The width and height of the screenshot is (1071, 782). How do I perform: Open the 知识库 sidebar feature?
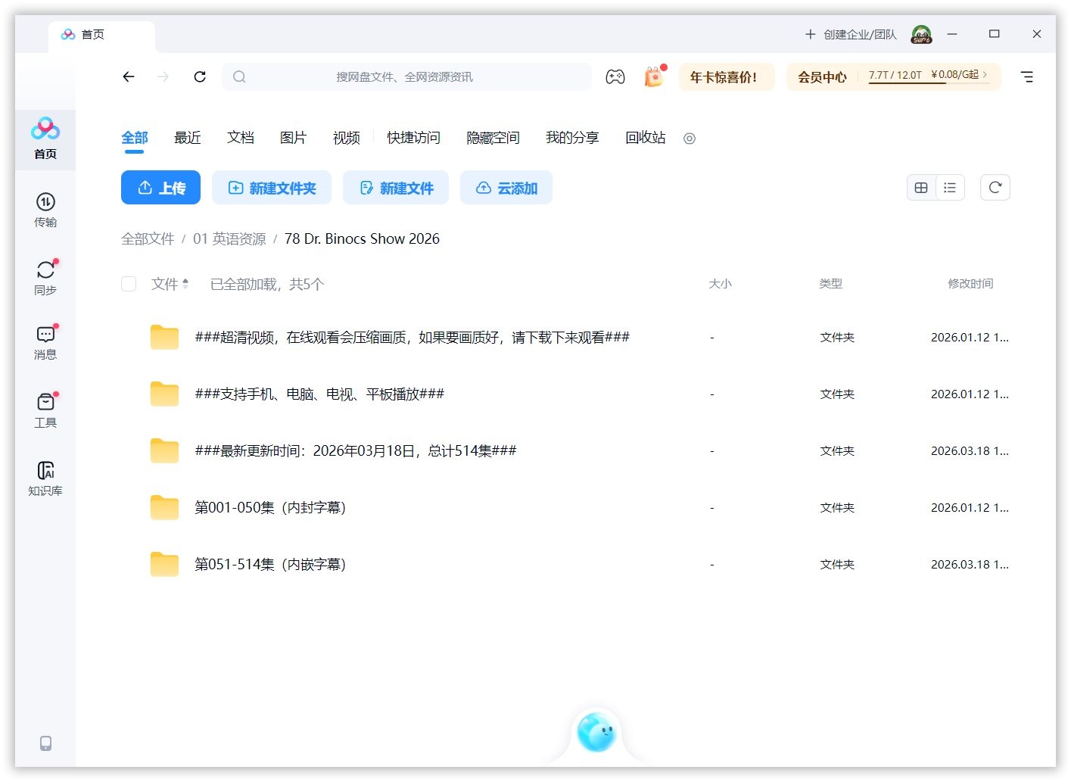pos(45,477)
